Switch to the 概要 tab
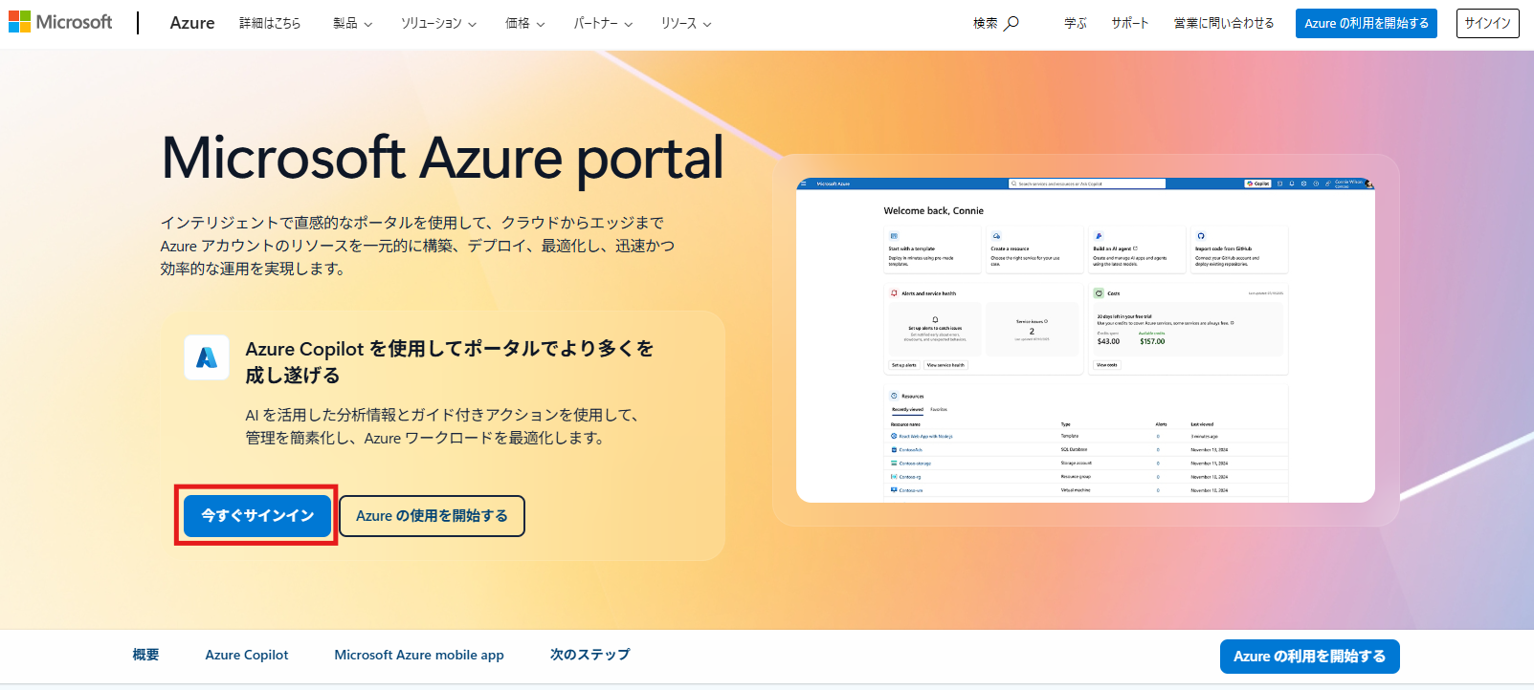This screenshot has height=690, width=1534. pos(145,655)
